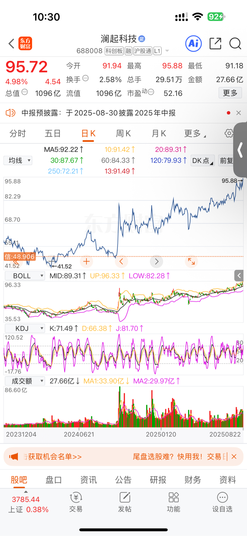Open the 前复 adjustment dropdown
This screenshot has height=536, width=247.
click(x=226, y=161)
